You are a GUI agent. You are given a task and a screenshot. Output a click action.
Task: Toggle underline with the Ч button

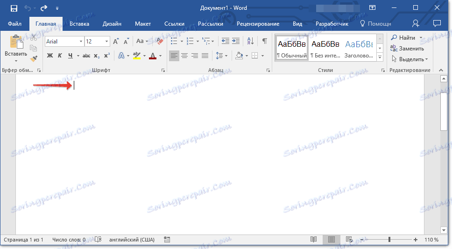(x=71, y=56)
